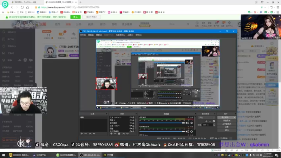281x158 pixels.
Task: Pop out OBS Mixer dock panel icon
Action: pyautogui.click(x=195, y=114)
